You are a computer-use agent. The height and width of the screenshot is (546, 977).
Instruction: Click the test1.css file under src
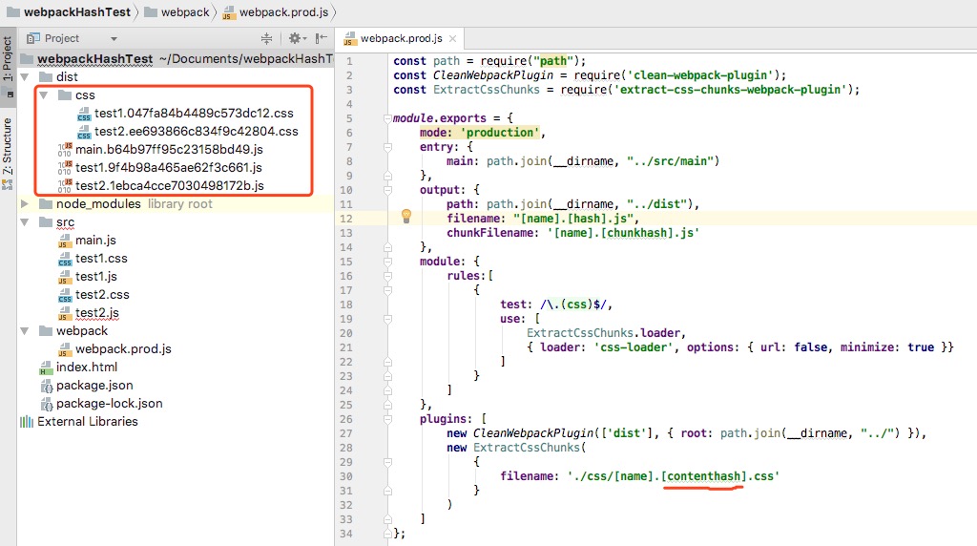point(101,258)
